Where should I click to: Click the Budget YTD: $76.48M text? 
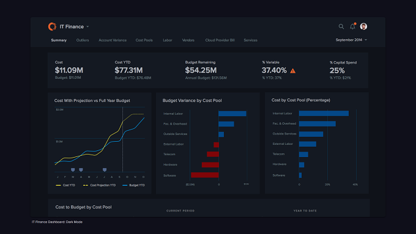click(133, 78)
